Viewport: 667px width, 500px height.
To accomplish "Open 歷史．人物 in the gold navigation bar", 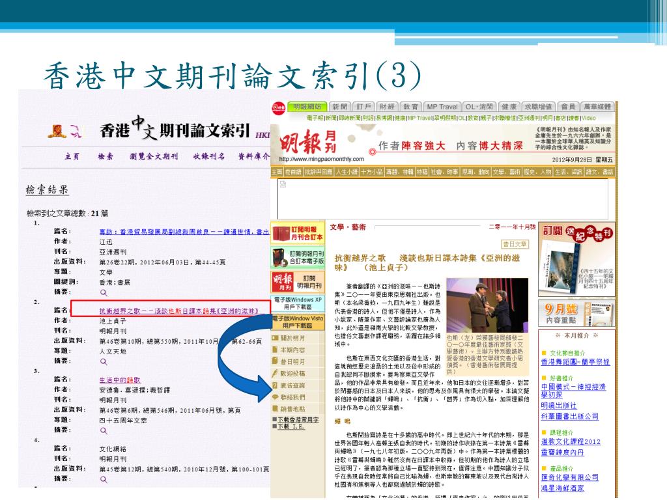I will [537, 172].
